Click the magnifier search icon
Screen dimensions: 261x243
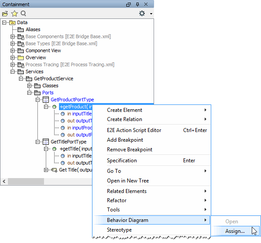(23, 14)
